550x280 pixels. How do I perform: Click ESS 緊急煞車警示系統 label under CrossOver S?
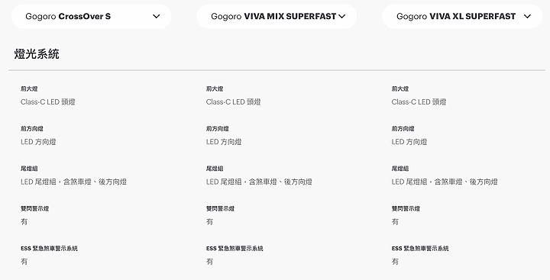pyautogui.click(x=49, y=249)
